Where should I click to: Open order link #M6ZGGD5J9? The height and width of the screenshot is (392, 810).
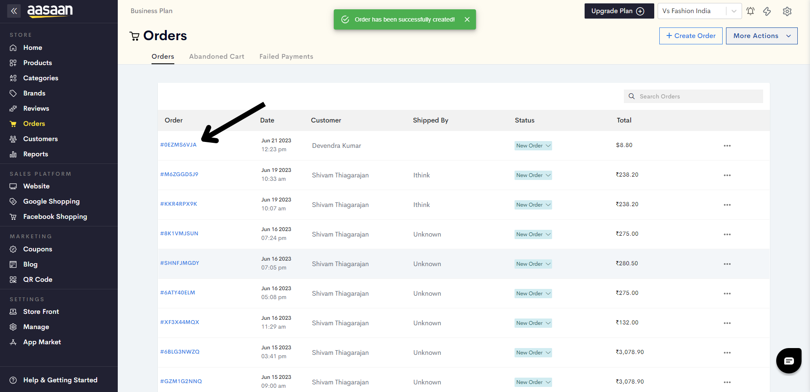pyautogui.click(x=179, y=174)
